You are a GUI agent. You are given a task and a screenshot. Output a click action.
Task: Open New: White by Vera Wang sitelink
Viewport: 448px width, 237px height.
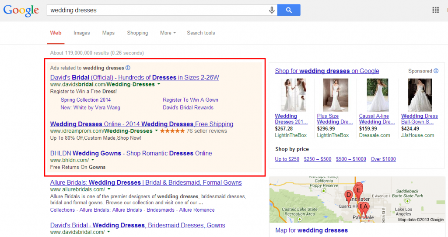pyautogui.click(x=90, y=107)
